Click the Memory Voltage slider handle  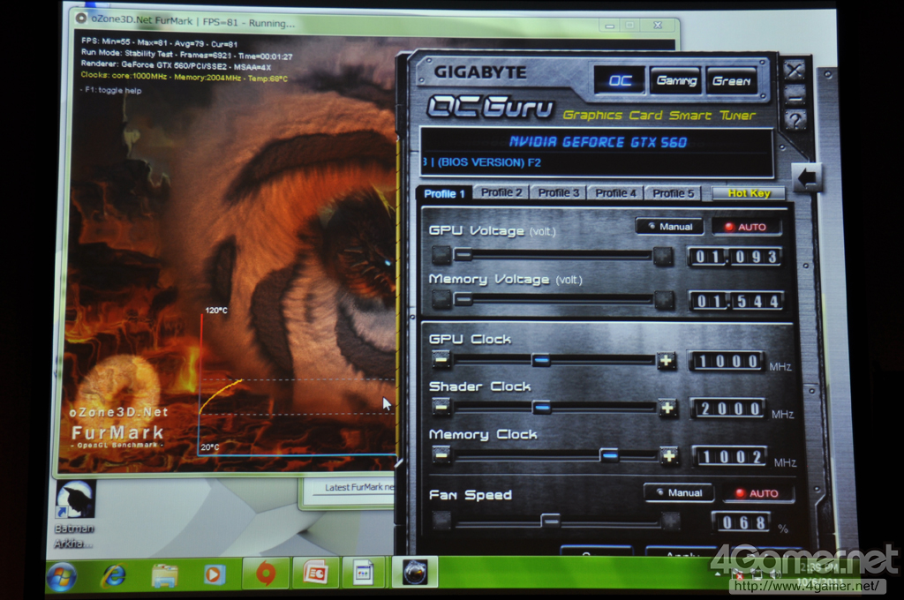pos(463,298)
